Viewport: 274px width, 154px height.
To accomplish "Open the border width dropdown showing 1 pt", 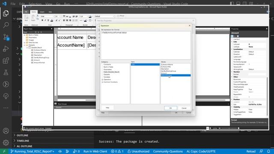I will click(84, 16).
